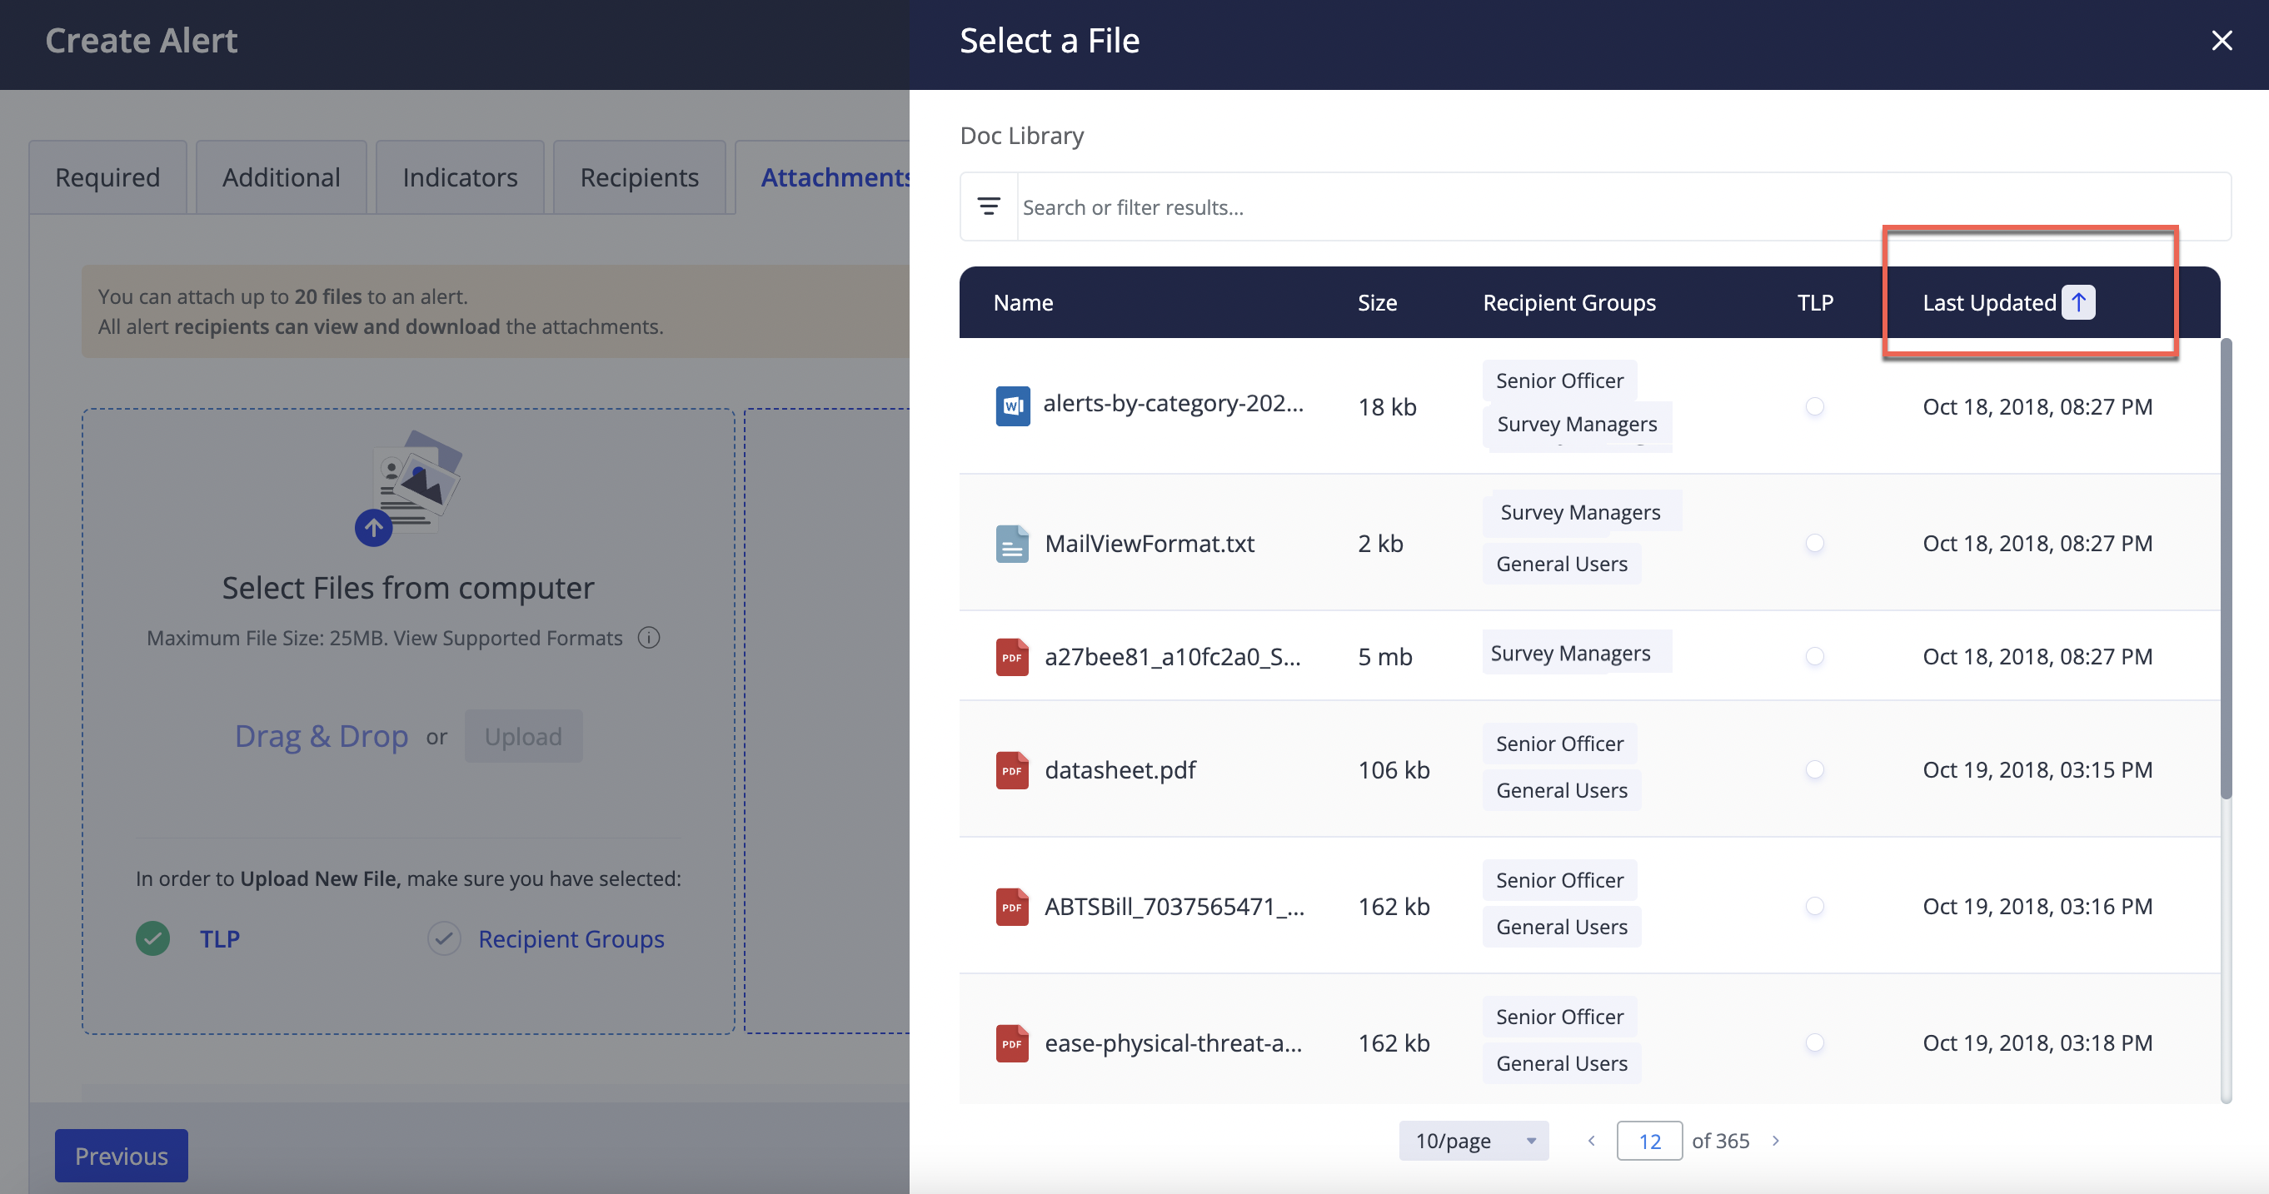
Task: Click the Search or filter results field
Action: point(1585,207)
